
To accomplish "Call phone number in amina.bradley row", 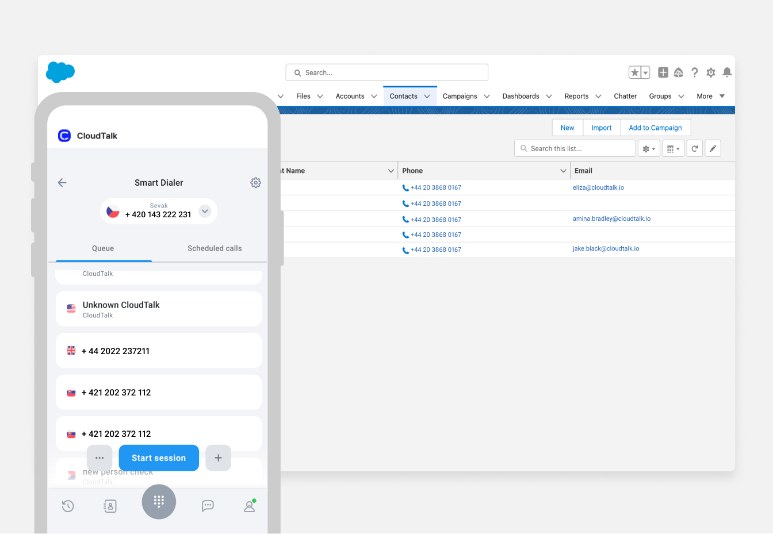I will (432, 220).
